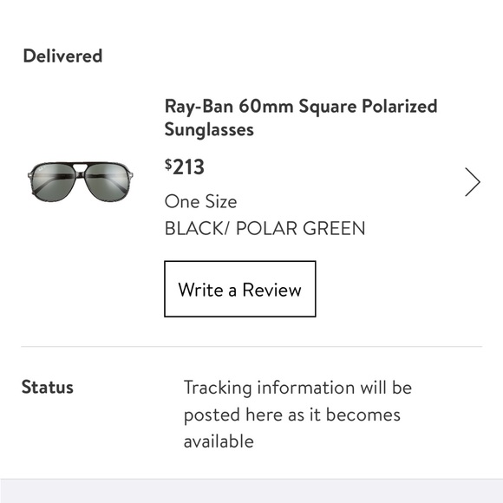Tap the bridge of the aviator sunglasses image
The image size is (503, 503).
pyautogui.click(x=80, y=167)
